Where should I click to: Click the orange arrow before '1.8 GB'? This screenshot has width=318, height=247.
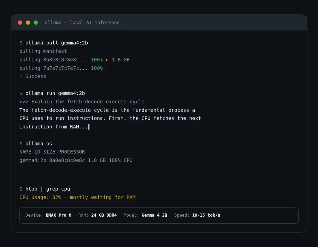point(107,60)
